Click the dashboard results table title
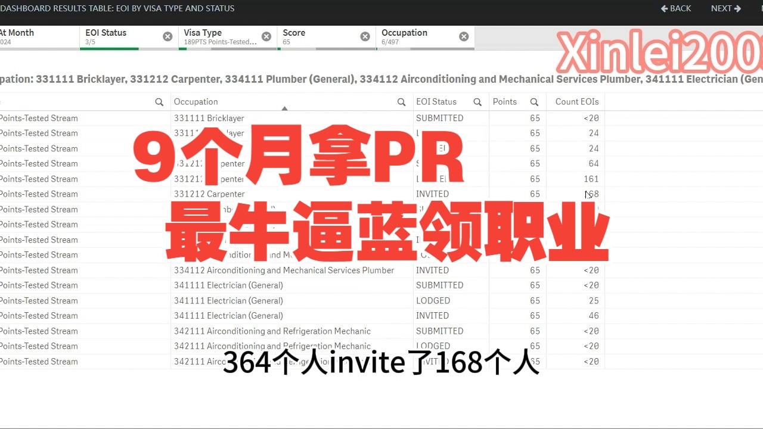 coord(117,8)
